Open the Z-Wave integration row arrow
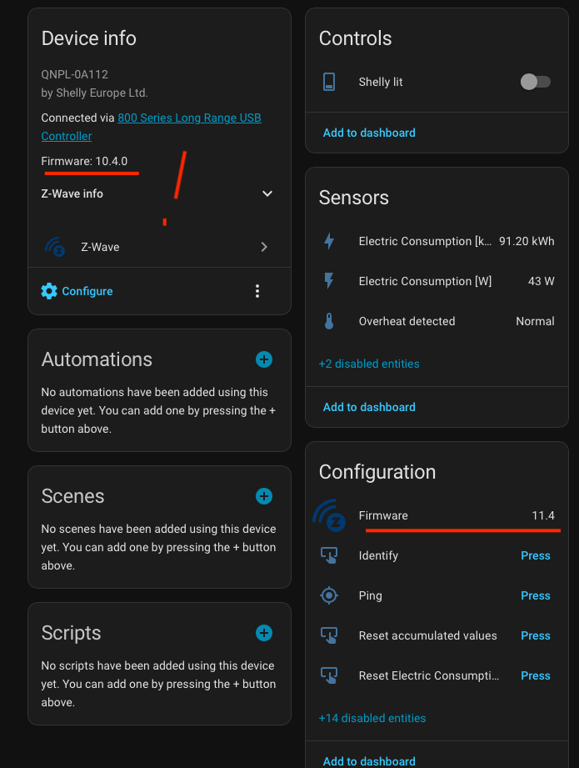The height and width of the screenshot is (768, 579). pos(264,247)
